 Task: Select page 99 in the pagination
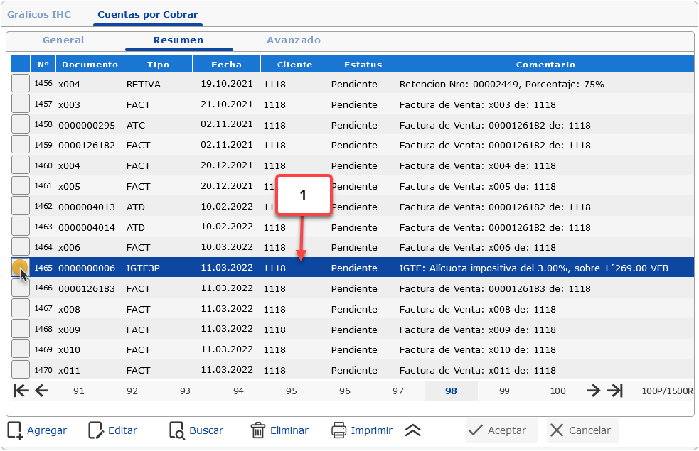504,391
